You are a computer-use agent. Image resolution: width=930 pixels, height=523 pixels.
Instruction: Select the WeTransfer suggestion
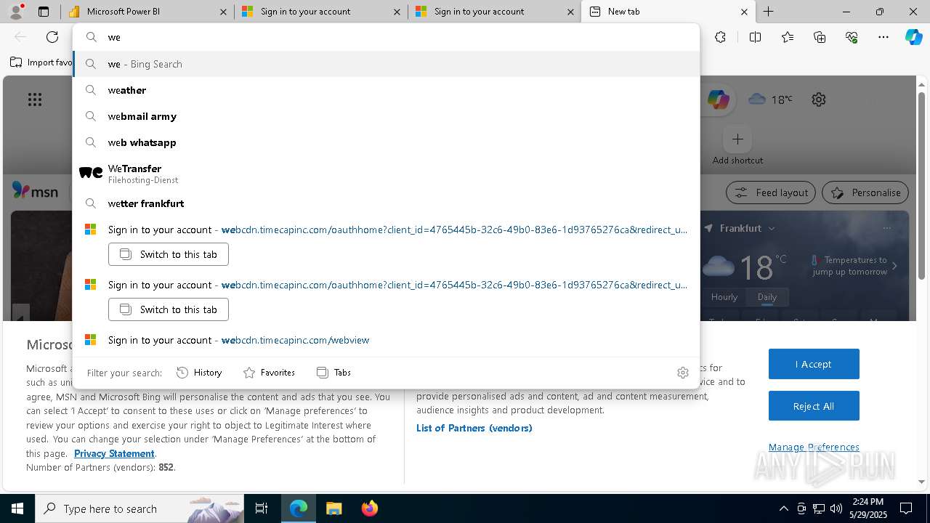387,173
